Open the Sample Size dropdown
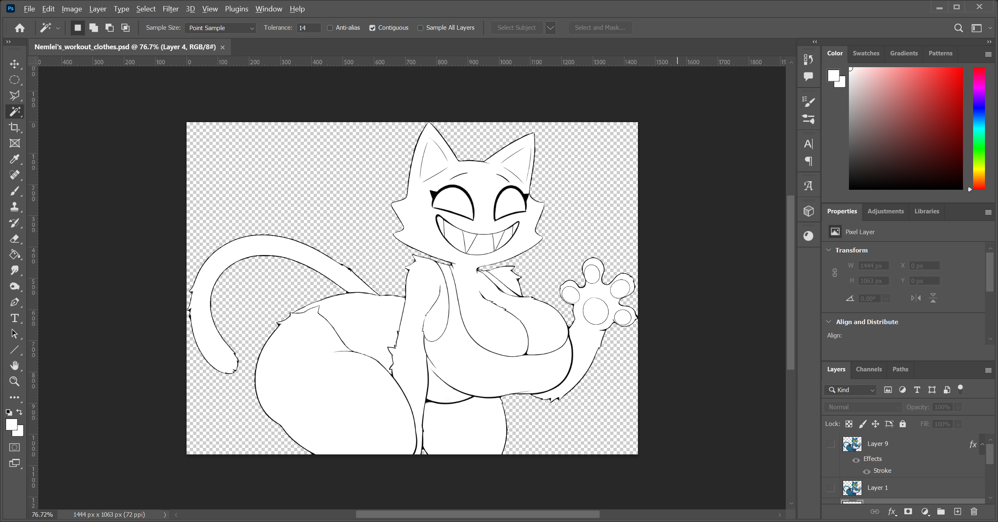This screenshot has width=998, height=522. coord(220,28)
